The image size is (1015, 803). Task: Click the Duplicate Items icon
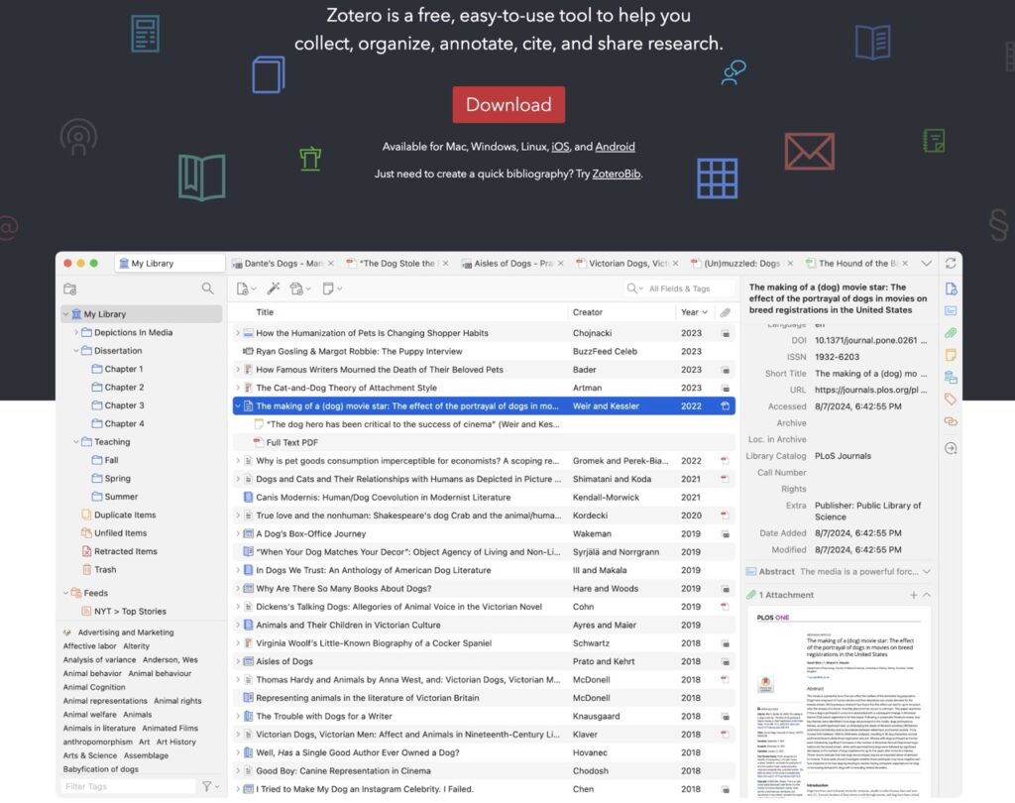tap(87, 515)
